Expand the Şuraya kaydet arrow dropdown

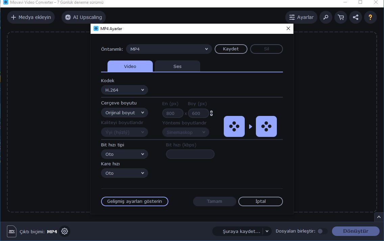(x=267, y=231)
